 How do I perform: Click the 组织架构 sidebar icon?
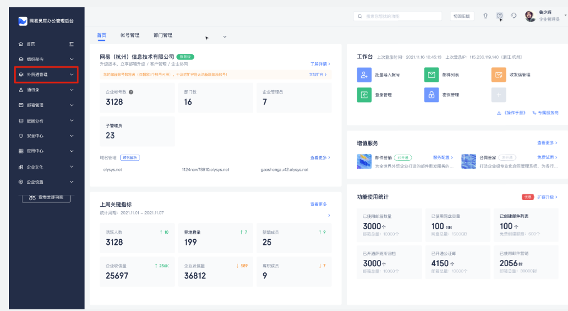(21, 59)
